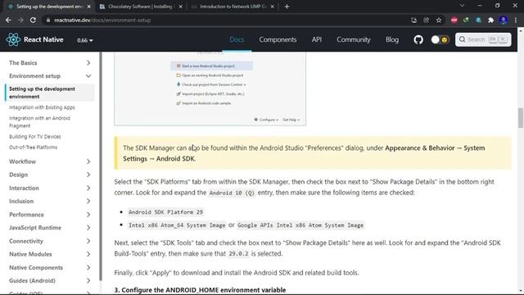This screenshot has height=295, width=524.
Task: Toggle the dark/light mode switch
Action: coord(440,40)
